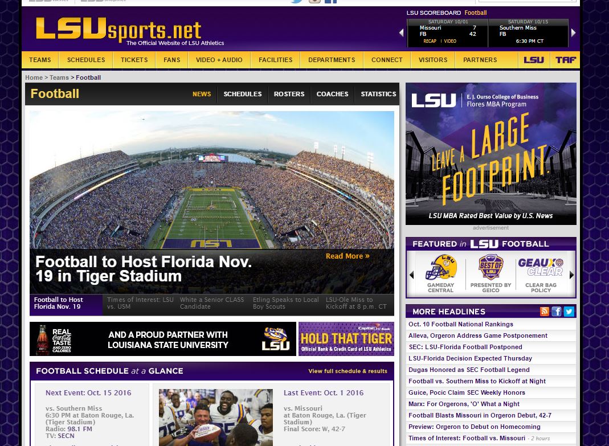Show next scoreboard games with right arrow
Screen dimensions: 609x446
(x=573, y=33)
